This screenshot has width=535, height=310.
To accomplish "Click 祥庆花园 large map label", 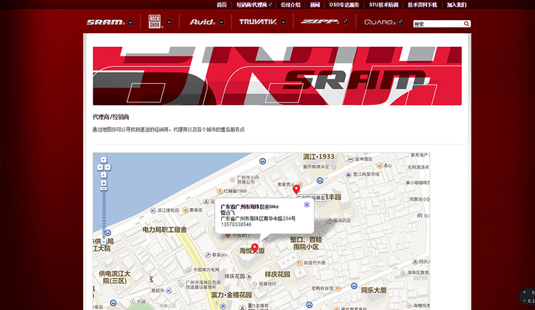I will 278,274.
